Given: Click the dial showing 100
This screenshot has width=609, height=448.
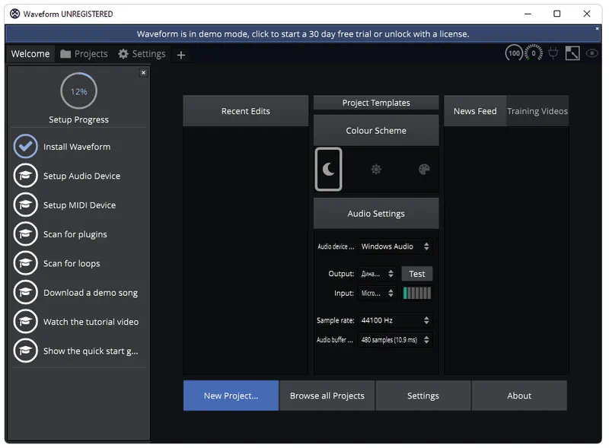Looking at the screenshot, I should pos(515,53).
